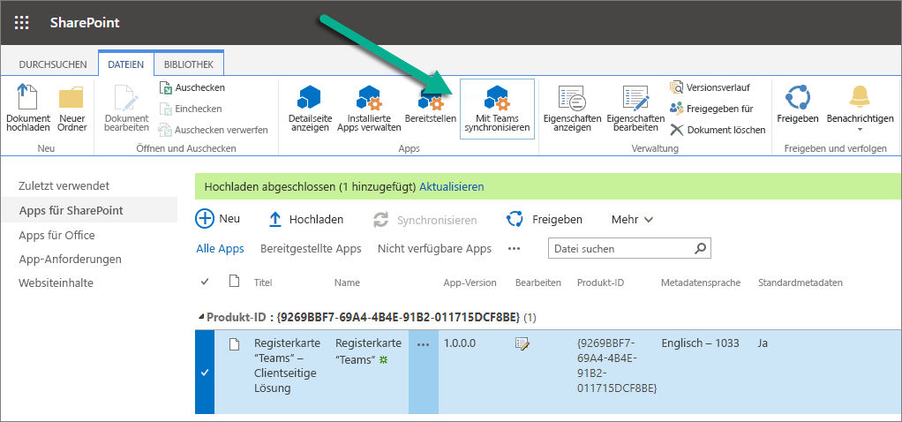Sort by Produkt-ID column header
The width and height of the screenshot is (902, 422).
click(600, 283)
